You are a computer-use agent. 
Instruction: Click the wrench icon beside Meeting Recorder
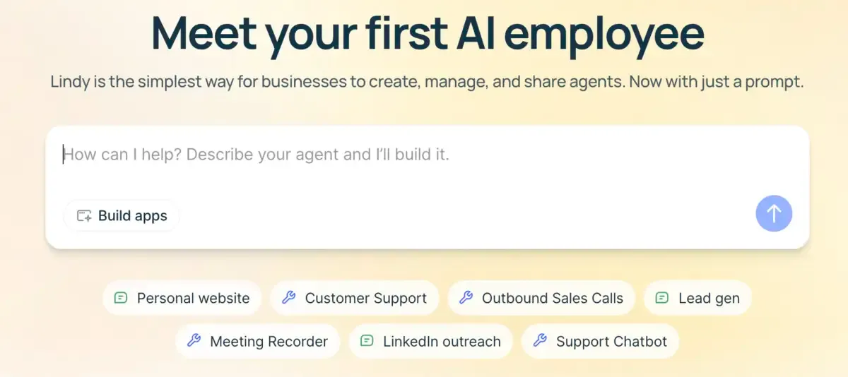(x=194, y=341)
